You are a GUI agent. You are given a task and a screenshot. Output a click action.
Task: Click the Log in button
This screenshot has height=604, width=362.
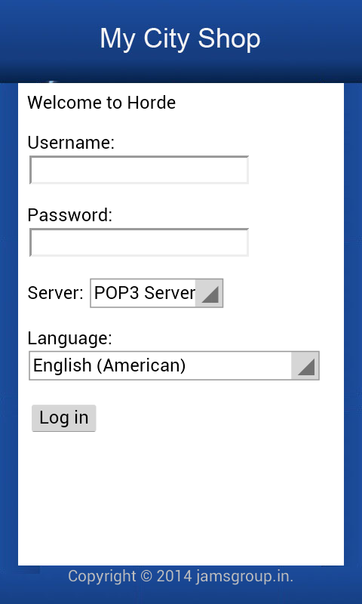64,418
